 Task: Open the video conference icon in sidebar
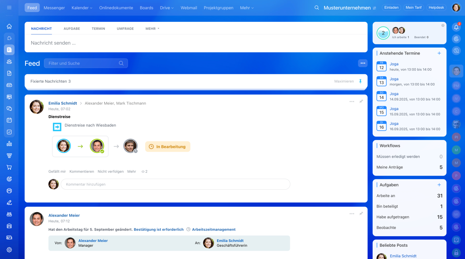point(9,97)
